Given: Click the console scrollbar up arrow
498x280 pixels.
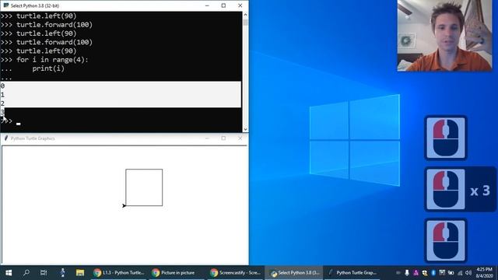Looking at the screenshot, I should (x=245, y=15).
